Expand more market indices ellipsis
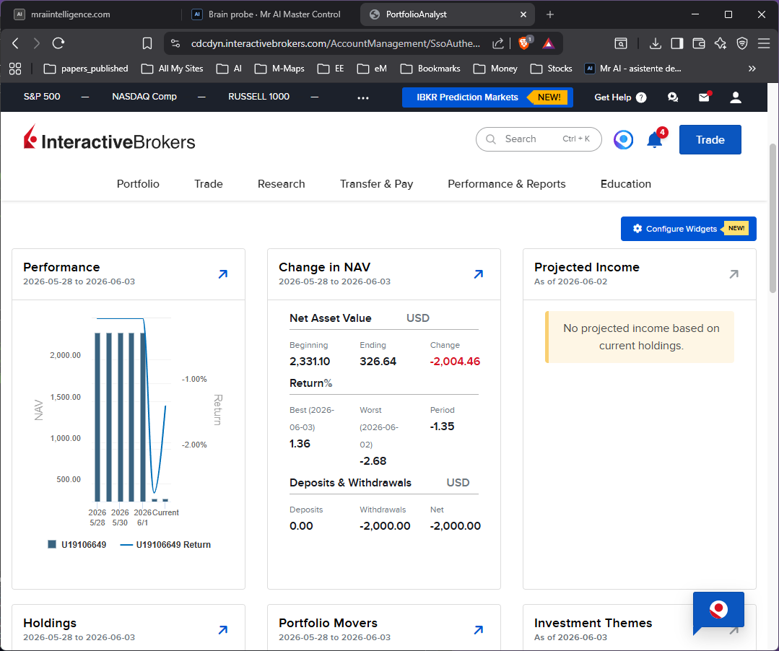779x651 pixels. [363, 98]
